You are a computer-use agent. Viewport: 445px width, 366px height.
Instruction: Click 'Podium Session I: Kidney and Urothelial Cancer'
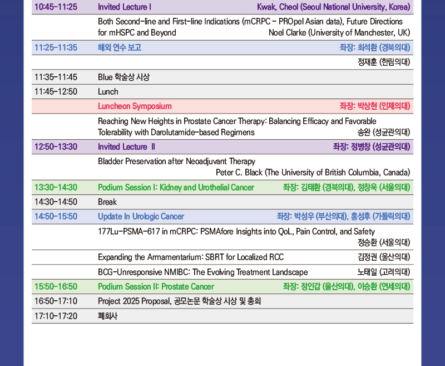pyautogui.click(x=176, y=188)
